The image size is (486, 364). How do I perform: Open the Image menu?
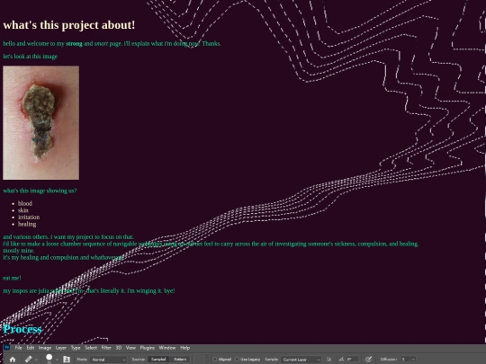tap(45, 348)
